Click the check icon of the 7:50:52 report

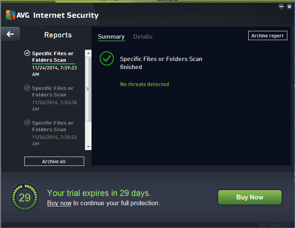[27, 122]
